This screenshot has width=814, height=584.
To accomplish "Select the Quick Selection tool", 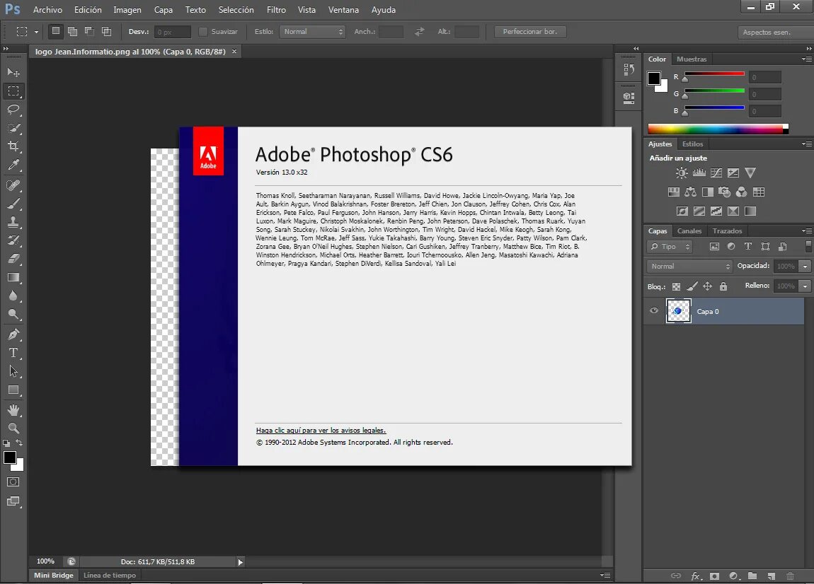I will click(x=13, y=128).
